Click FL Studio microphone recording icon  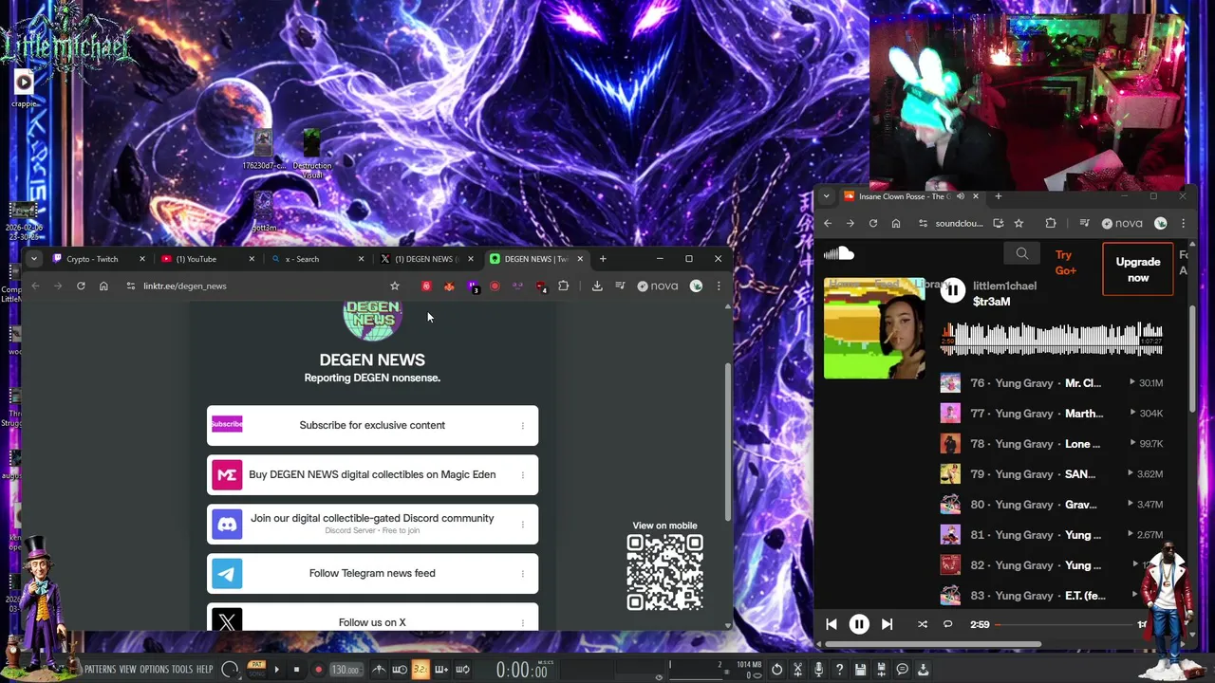pos(818,670)
